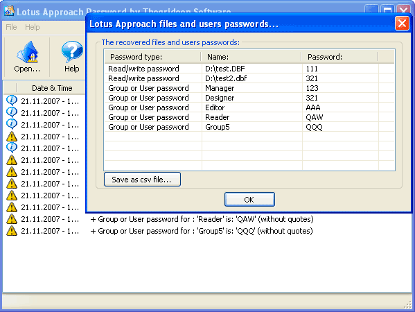Click the Help question-mark toolbar icon

[x=72, y=51]
